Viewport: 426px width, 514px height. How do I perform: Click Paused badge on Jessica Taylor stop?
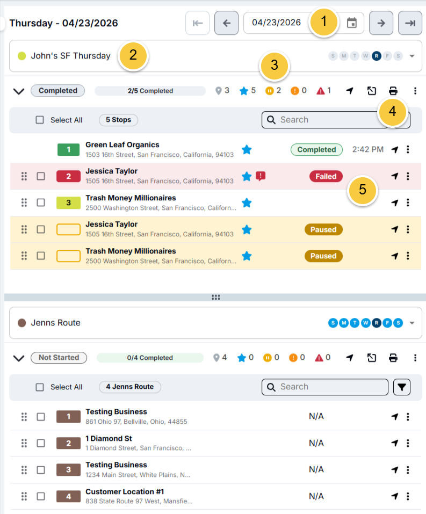pyautogui.click(x=323, y=229)
